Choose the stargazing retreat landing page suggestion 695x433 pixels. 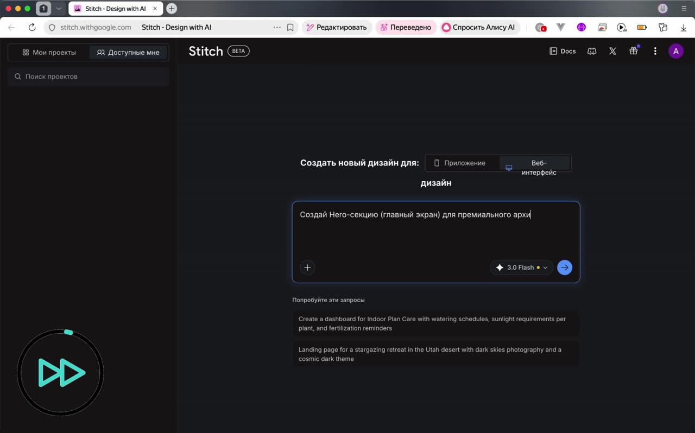coord(435,354)
